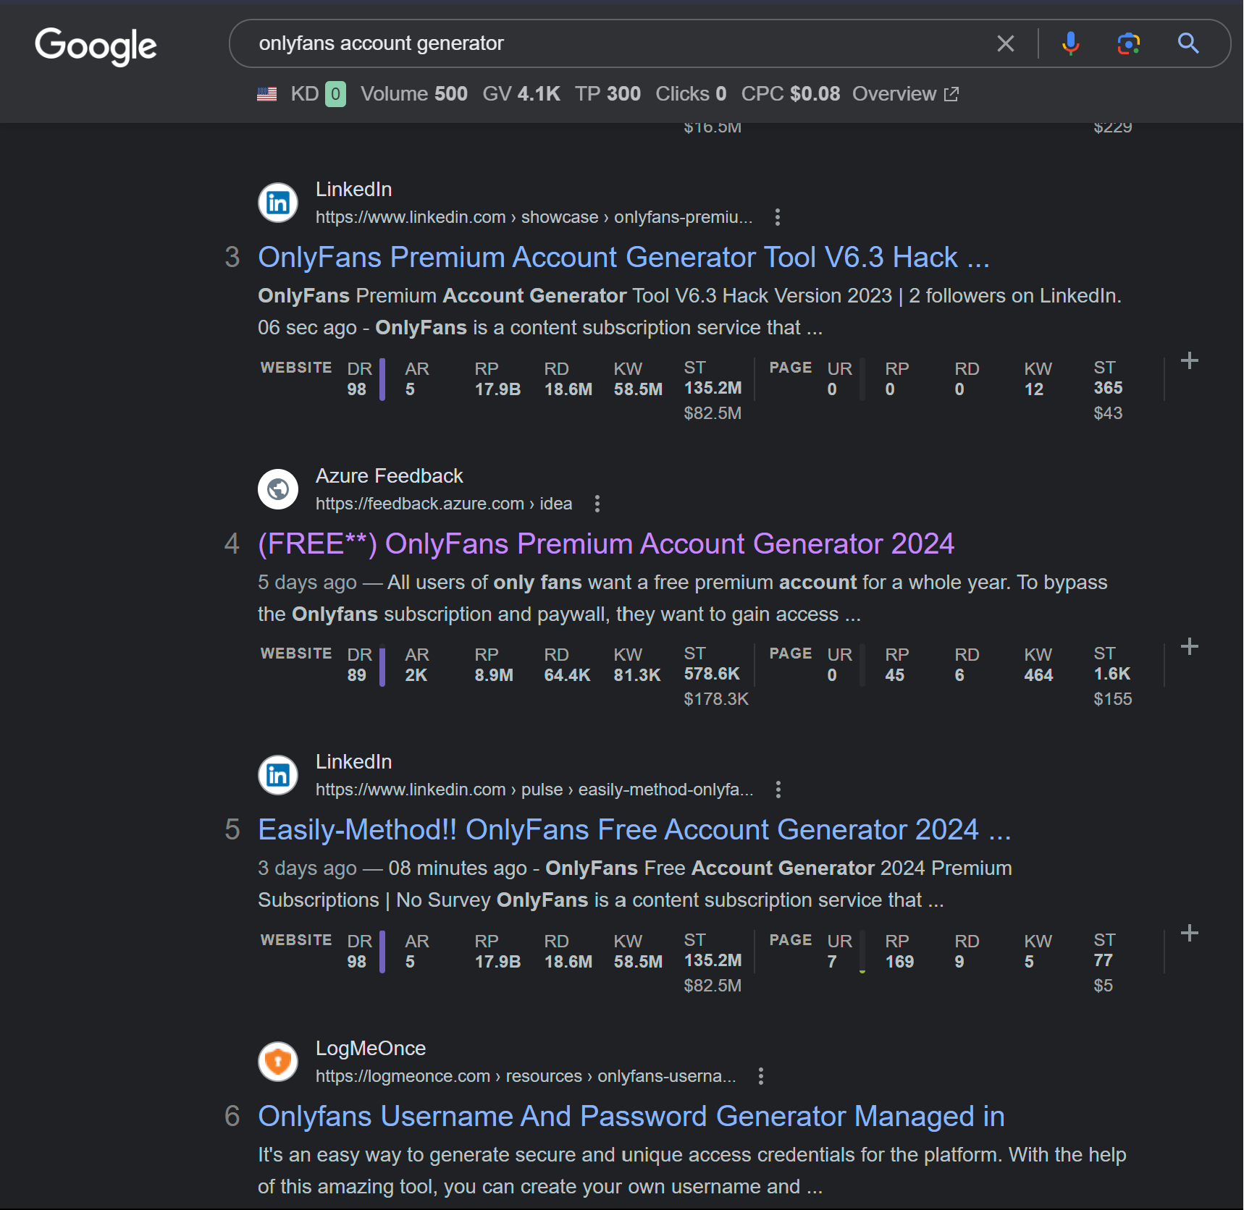Click the US flag country icon
Image resolution: width=1244 pixels, height=1210 pixels.
(x=267, y=94)
